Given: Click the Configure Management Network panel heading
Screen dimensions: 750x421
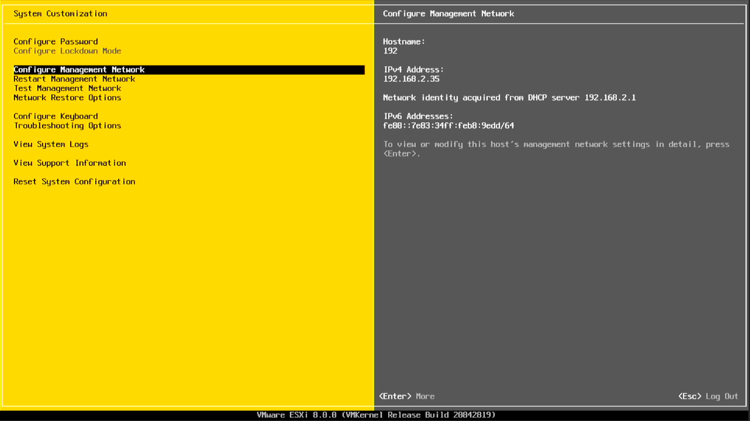Looking at the screenshot, I should [449, 14].
